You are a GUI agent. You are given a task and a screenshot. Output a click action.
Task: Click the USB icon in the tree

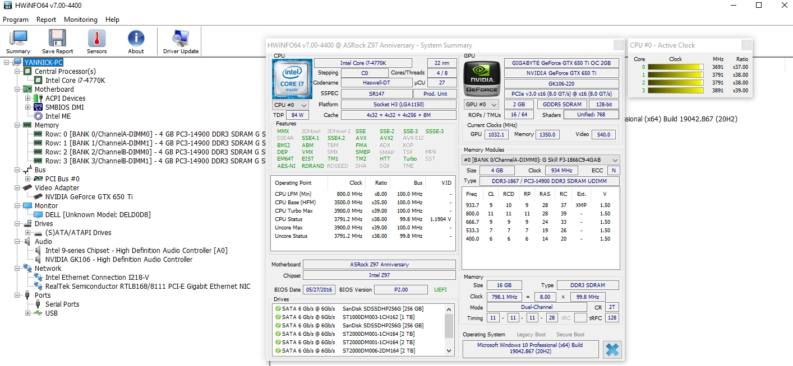(38, 313)
